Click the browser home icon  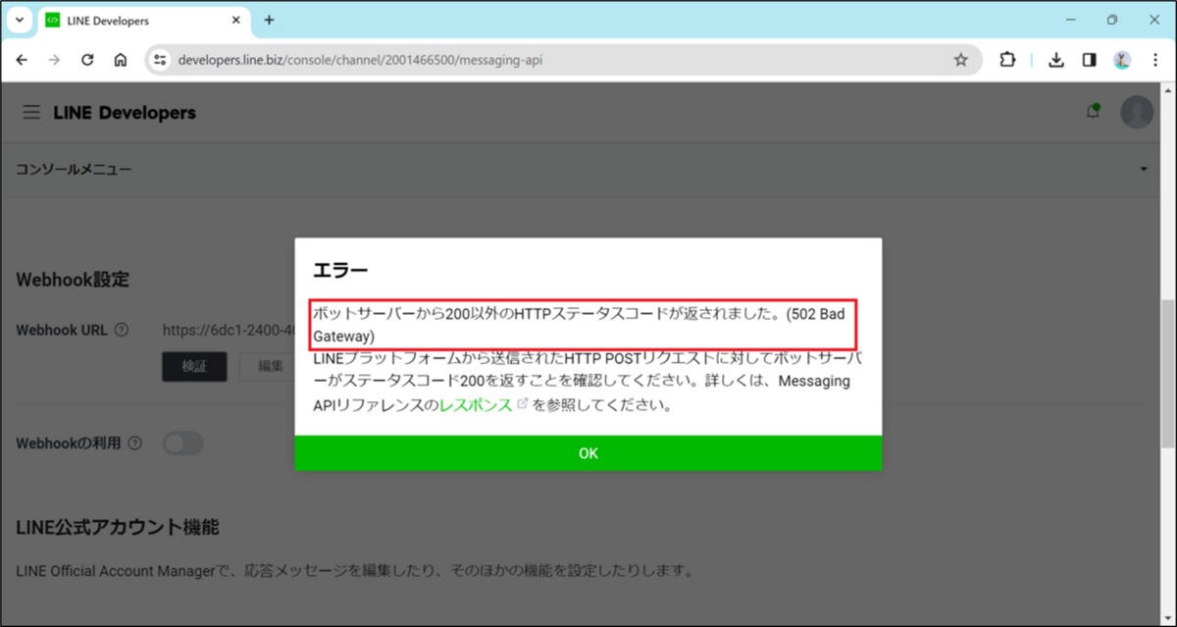(x=120, y=60)
